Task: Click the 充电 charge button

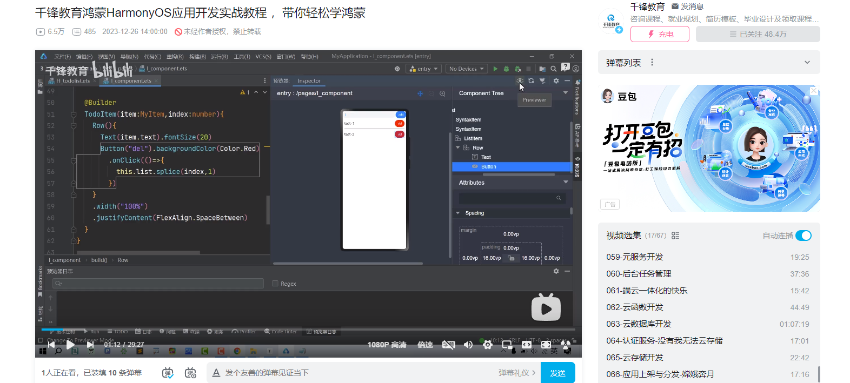Action: pyautogui.click(x=660, y=34)
